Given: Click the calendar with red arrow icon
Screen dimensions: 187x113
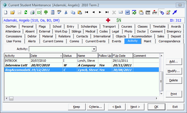Looking at the screenshot, I should pyautogui.click(x=155, y=12).
